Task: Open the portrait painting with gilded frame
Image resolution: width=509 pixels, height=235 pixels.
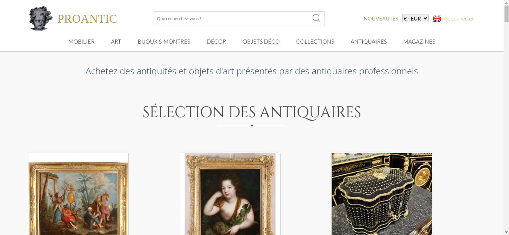Action: (x=230, y=194)
